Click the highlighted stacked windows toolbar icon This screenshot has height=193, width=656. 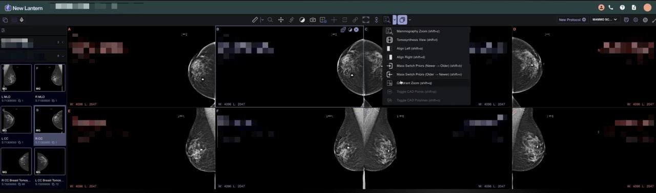point(402,20)
